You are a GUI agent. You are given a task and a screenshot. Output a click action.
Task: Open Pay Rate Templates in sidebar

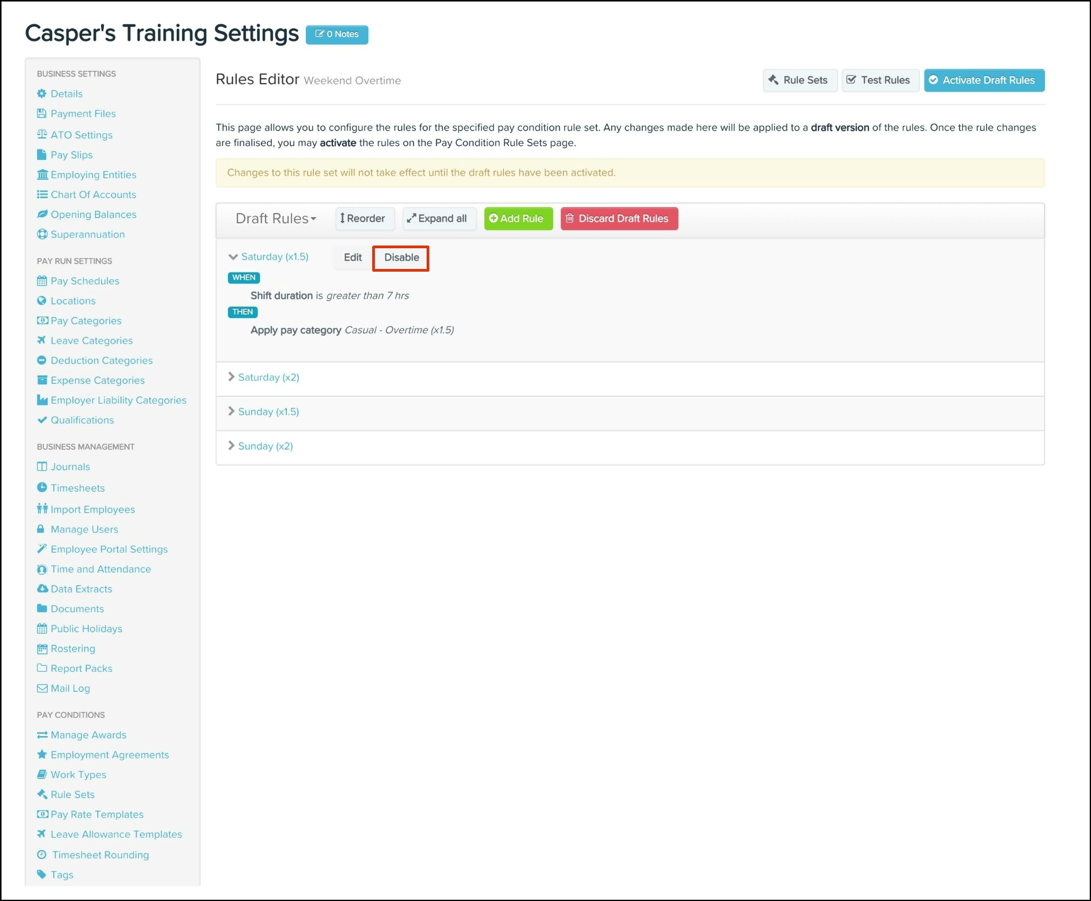click(x=97, y=814)
